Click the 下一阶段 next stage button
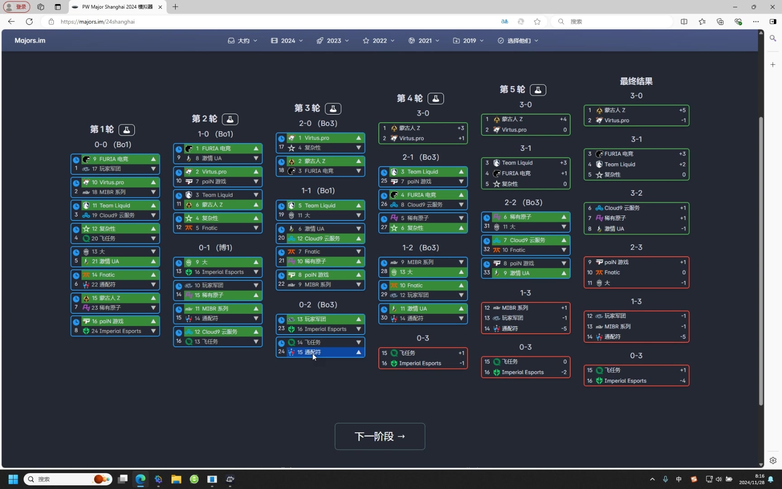This screenshot has width=782, height=489. click(380, 436)
